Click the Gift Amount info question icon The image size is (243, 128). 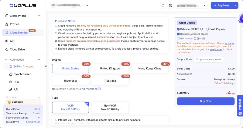195,39
